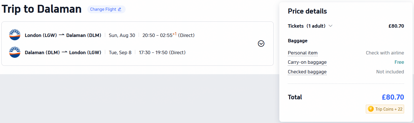Image resolution: width=414 pixels, height=123 pixels.
Task: Click the outbound flight airline logo
Action: [15, 35]
